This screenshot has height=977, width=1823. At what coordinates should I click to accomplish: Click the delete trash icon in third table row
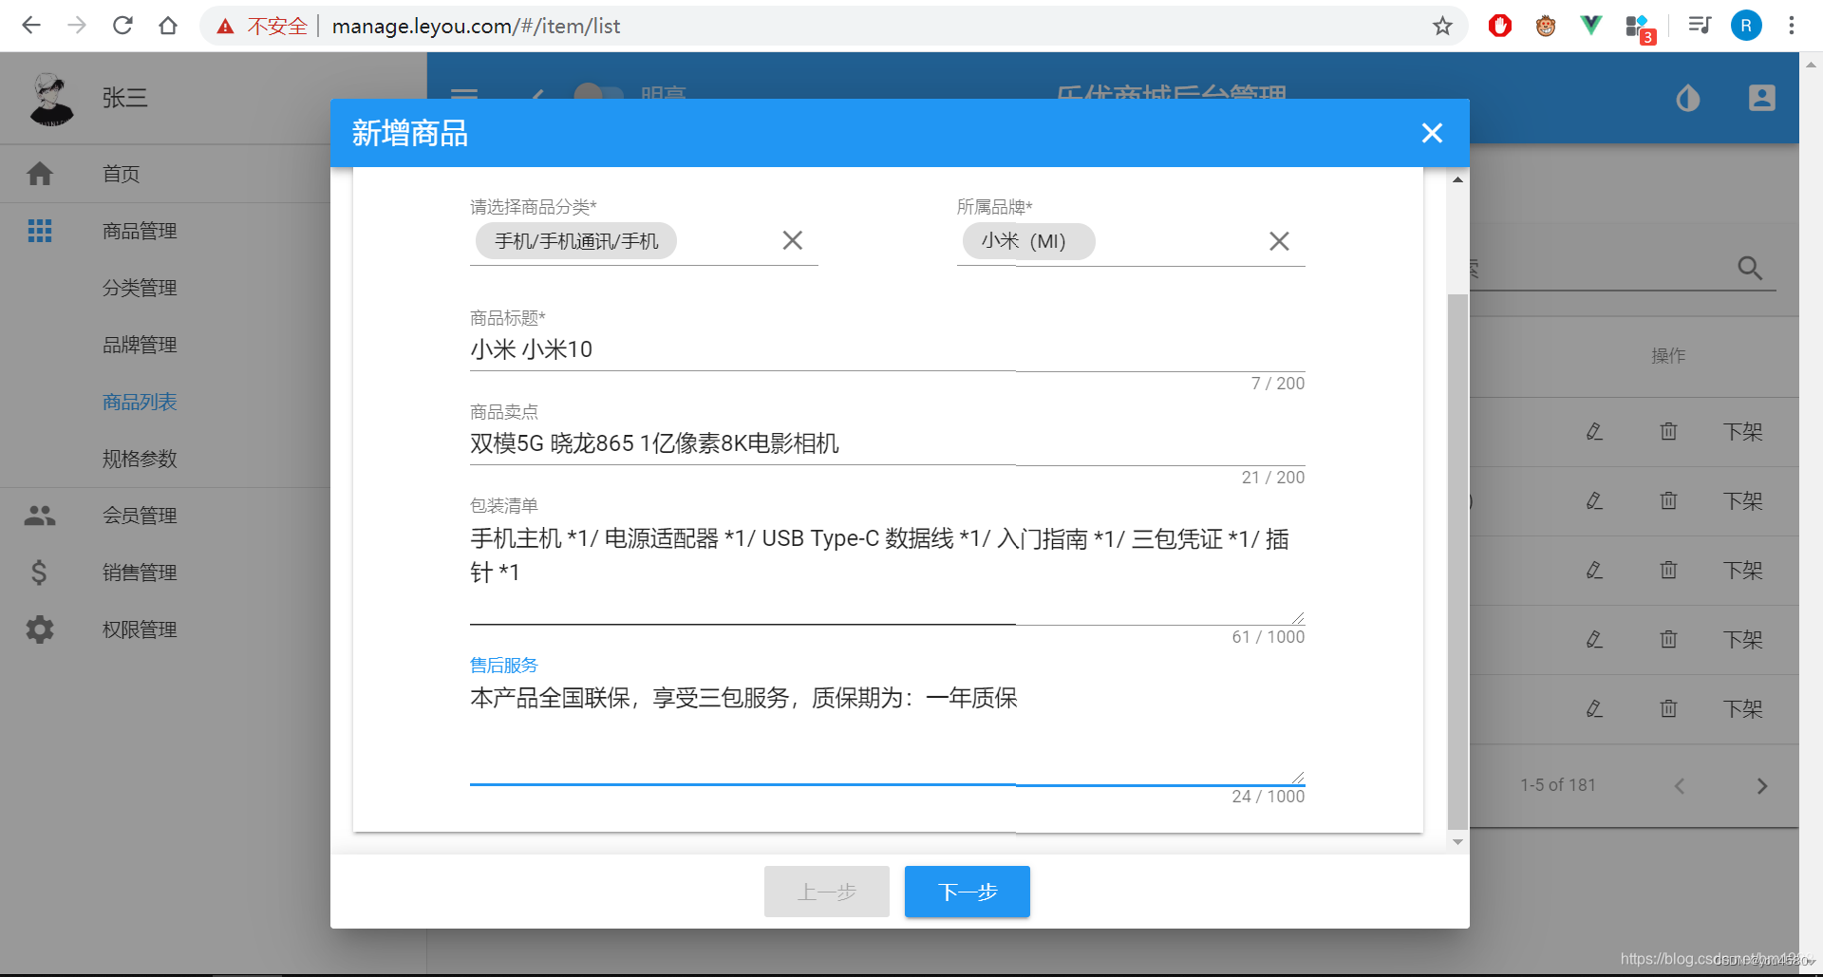[1668, 571]
